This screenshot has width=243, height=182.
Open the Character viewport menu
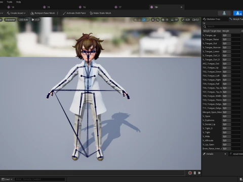10,20
